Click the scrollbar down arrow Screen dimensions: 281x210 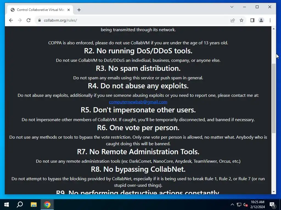coord(274,192)
